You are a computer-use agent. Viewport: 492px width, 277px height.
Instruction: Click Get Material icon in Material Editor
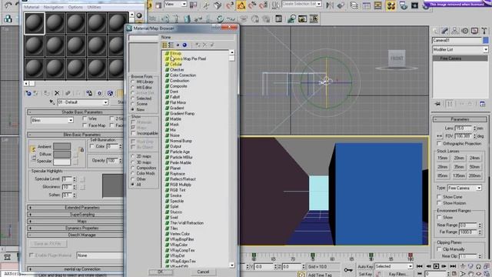28,93
